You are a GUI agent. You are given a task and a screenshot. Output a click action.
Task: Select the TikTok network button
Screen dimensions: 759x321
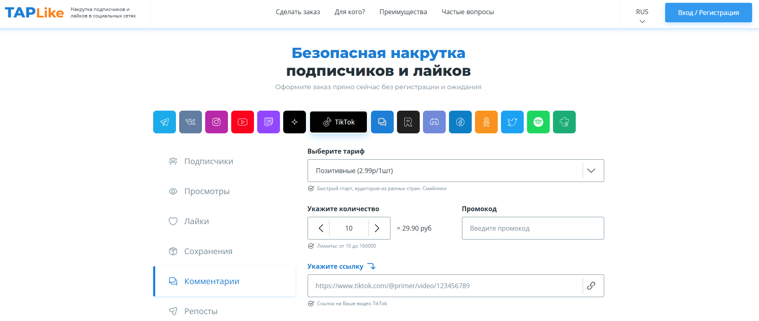coord(338,122)
